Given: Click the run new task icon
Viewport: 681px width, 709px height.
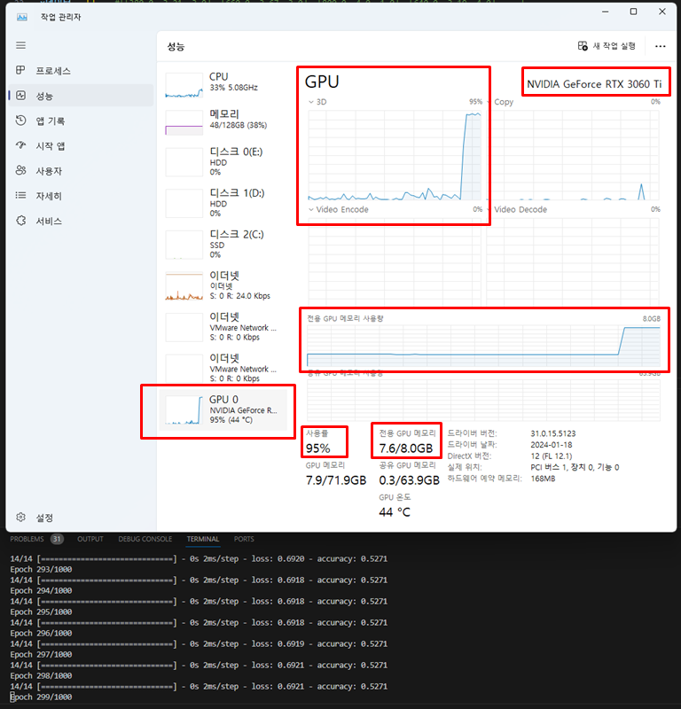Looking at the screenshot, I should [583, 46].
